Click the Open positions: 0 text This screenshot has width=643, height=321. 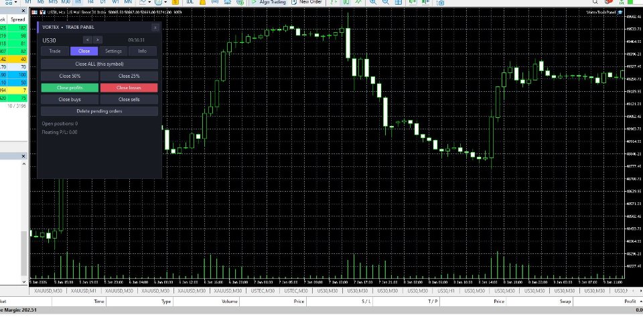coord(60,123)
